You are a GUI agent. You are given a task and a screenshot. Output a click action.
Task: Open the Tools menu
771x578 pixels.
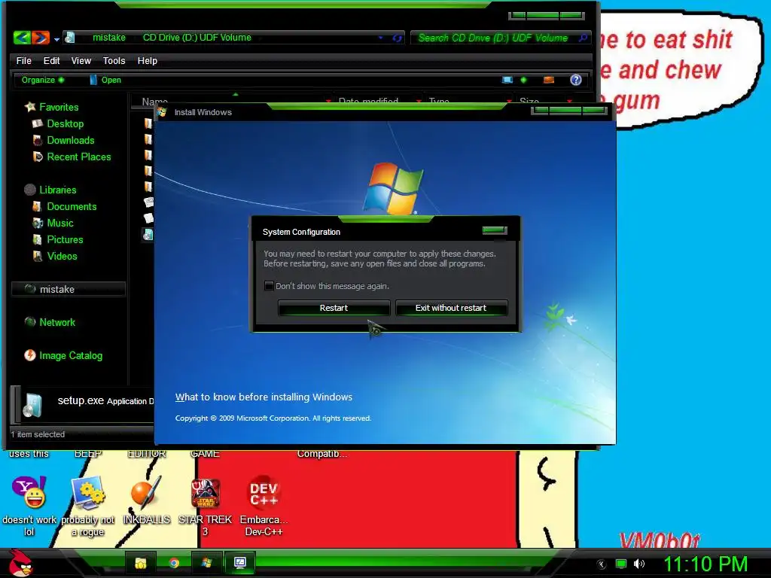(114, 60)
